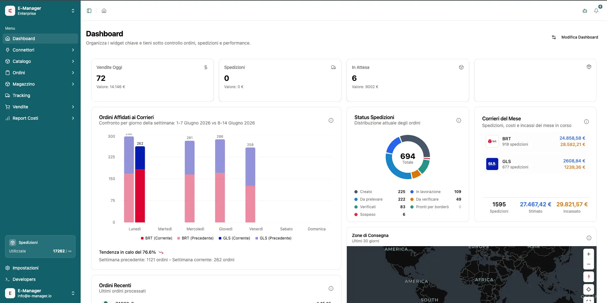Click the box icon on the empty card

[x=589, y=67]
